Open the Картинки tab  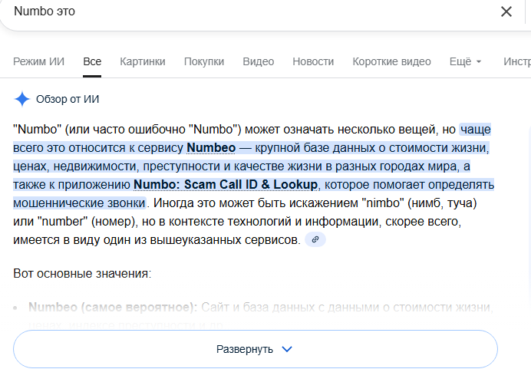(x=143, y=62)
